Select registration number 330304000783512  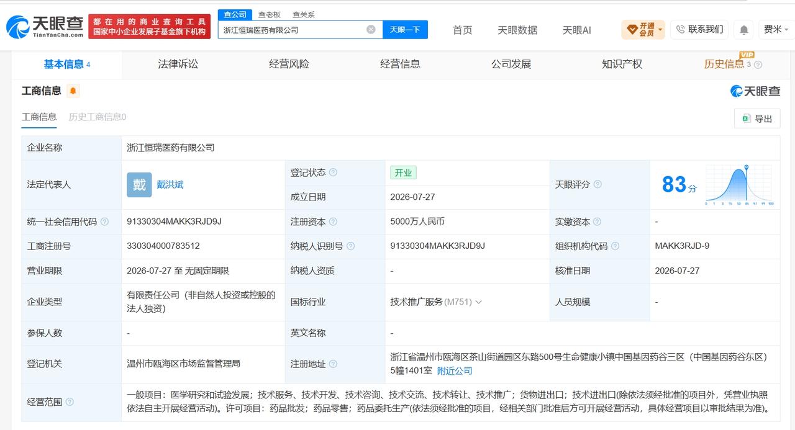[x=163, y=246]
